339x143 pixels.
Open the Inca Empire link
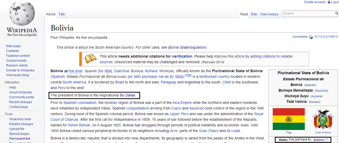click(182, 103)
